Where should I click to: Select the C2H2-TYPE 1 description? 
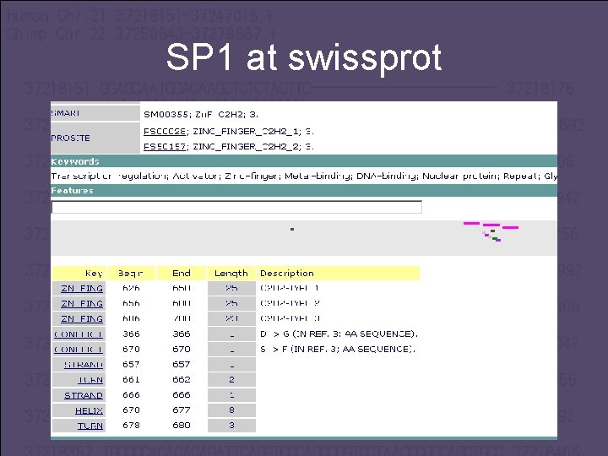(290, 288)
